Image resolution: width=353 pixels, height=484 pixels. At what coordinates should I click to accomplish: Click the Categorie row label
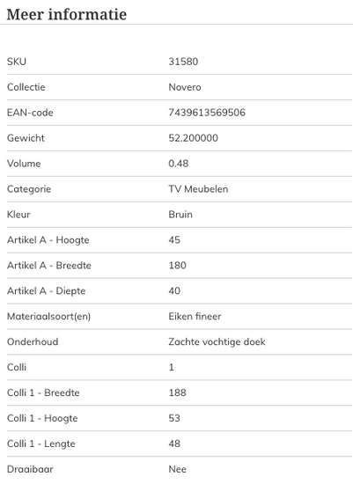coord(29,189)
